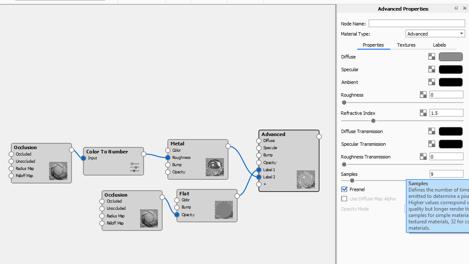Select the Metal node title

pos(177,144)
